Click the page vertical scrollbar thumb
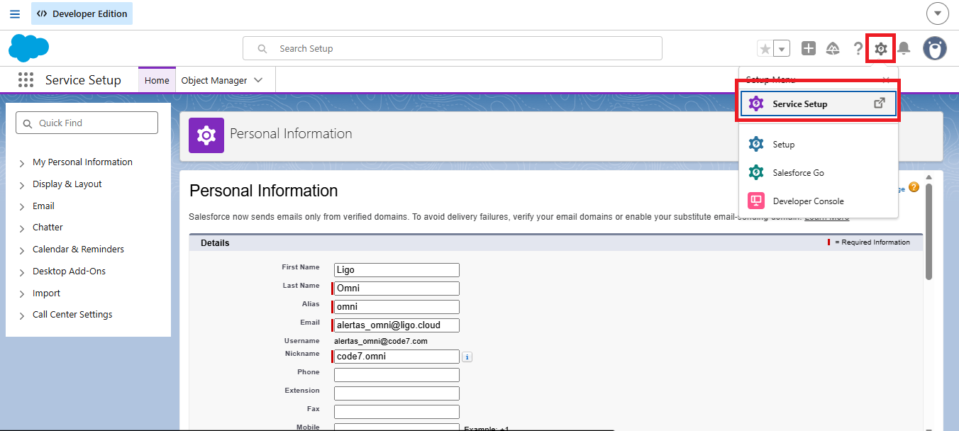Image resolution: width=959 pixels, height=431 pixels. coord(928,233)
